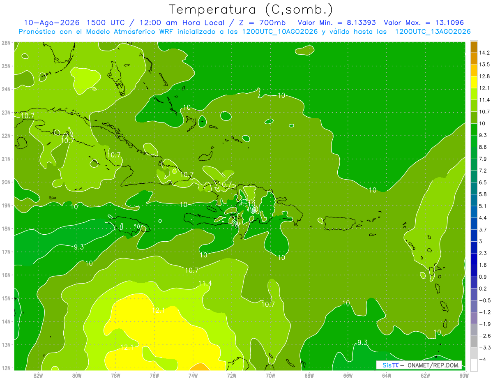Click the 14.2 colorbar tick label

point(484,53)
